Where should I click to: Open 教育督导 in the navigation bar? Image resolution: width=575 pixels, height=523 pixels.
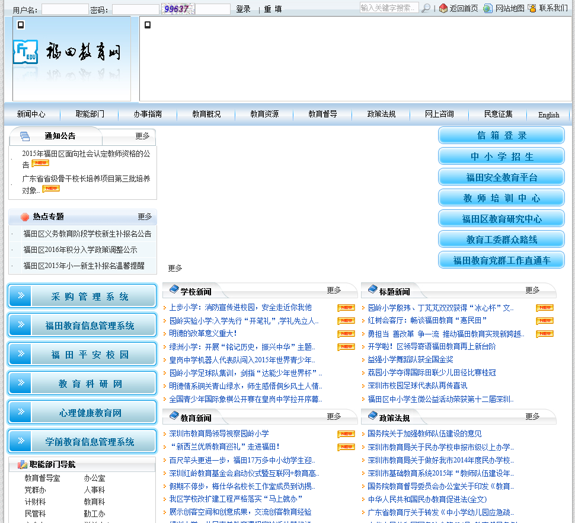[322, 114]
